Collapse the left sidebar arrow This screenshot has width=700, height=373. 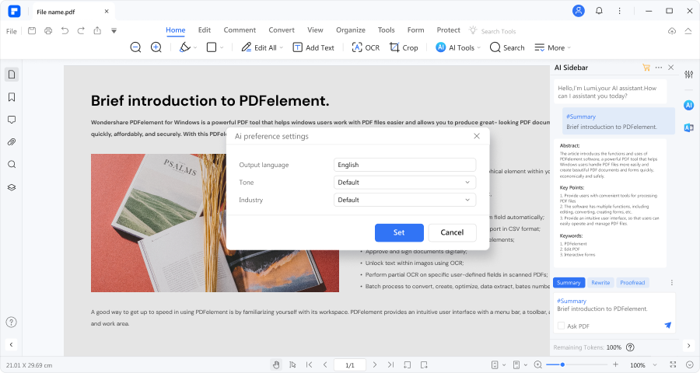(x=11, y=344)
